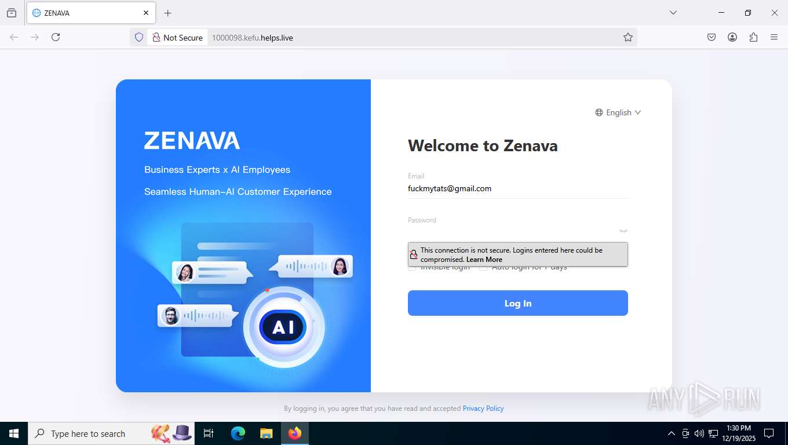This screenshot has width=788, height=445.
Task: Click the Email input field
Action: [x=518, y=188]
